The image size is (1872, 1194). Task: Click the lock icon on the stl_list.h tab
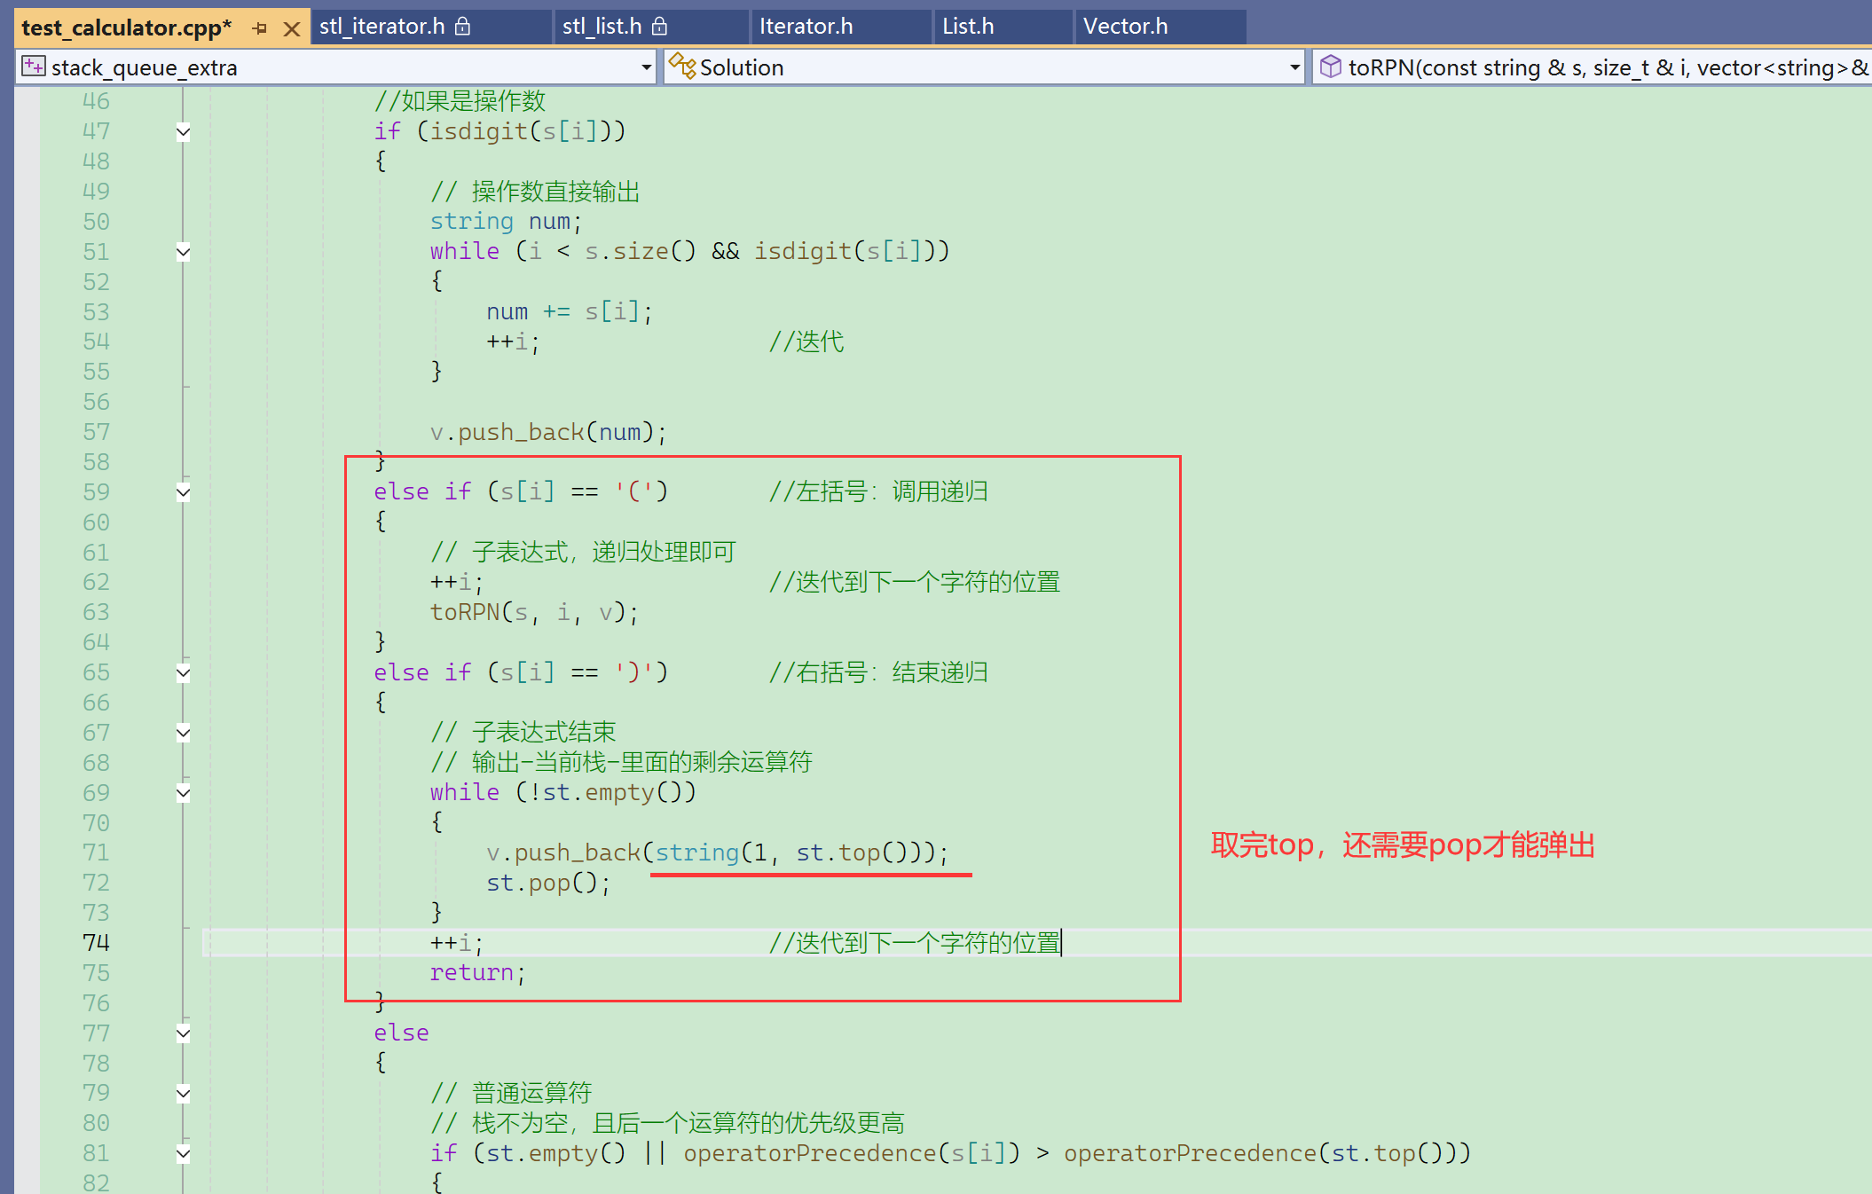(x=659, y=27)
